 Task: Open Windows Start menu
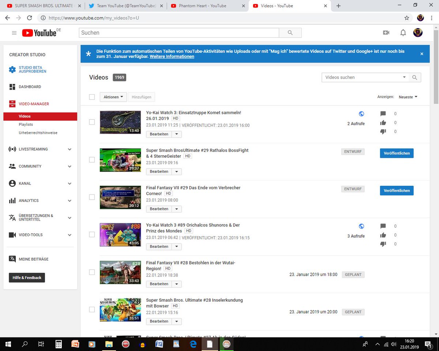pyautogui.click(x=8, y=344)
